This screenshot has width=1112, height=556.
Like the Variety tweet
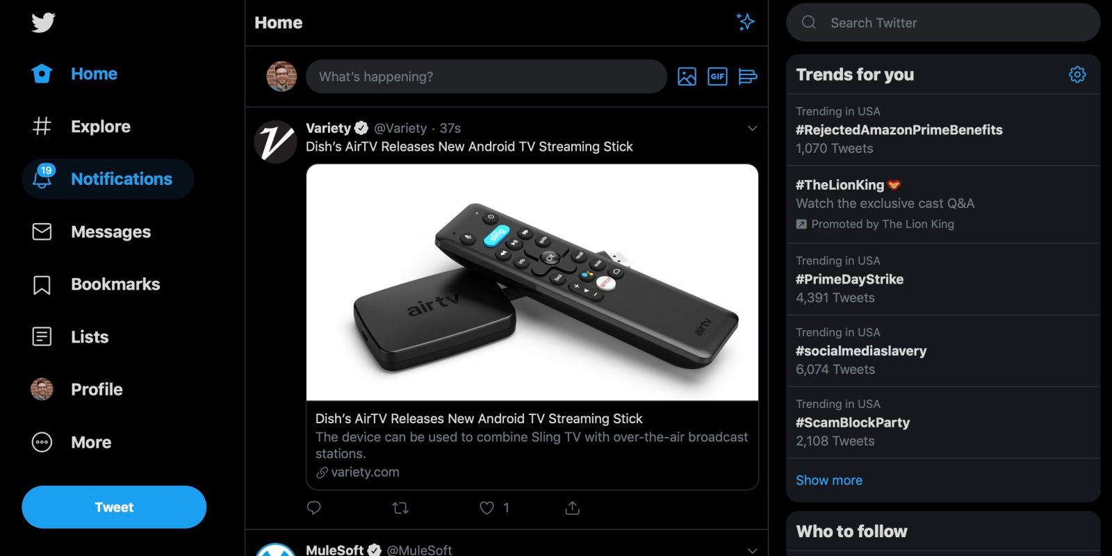tap(487, 508)
